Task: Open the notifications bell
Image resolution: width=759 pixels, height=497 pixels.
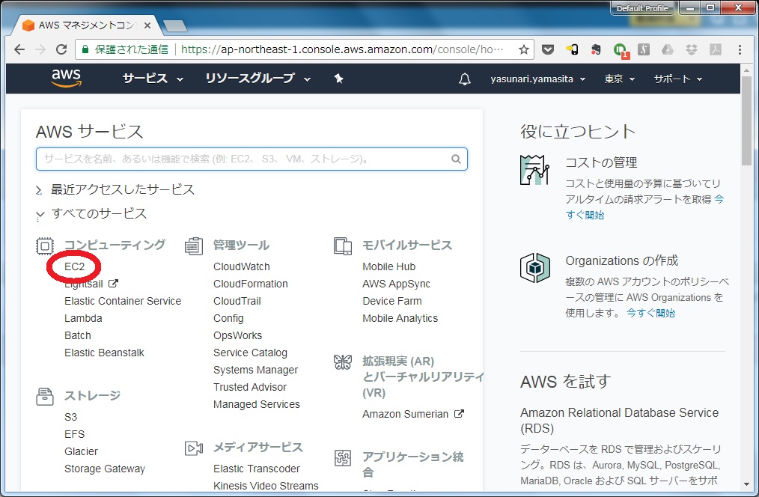Action: 464,79
